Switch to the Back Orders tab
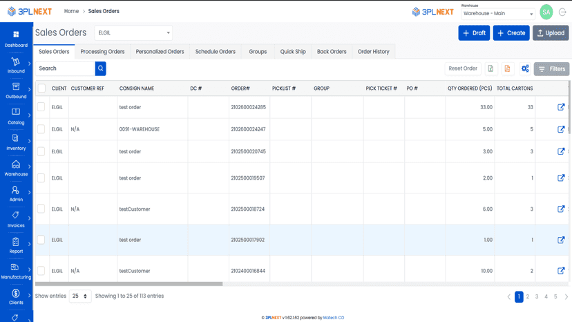Image resolution: width=572 pixels, height=322 pixels. coord(332,52)
